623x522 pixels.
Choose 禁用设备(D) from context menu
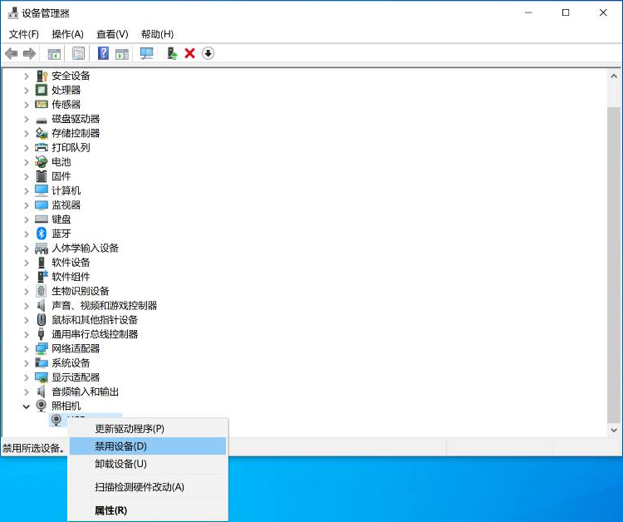click(120, 446)
